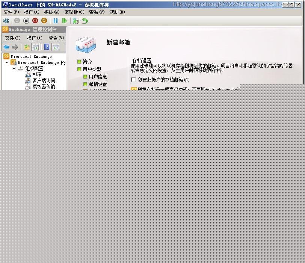Click the Forward arrow in Exchange console
Image resolution: width=305 pixels, height=263 pixels.
[x=15, y=47]
